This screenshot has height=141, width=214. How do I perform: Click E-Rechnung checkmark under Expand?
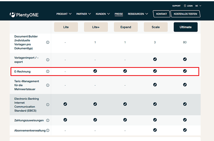coord(125,71)
